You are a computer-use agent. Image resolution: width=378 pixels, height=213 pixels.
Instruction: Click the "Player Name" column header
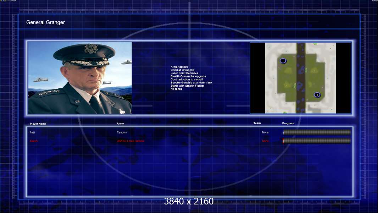tap(38, 124)
